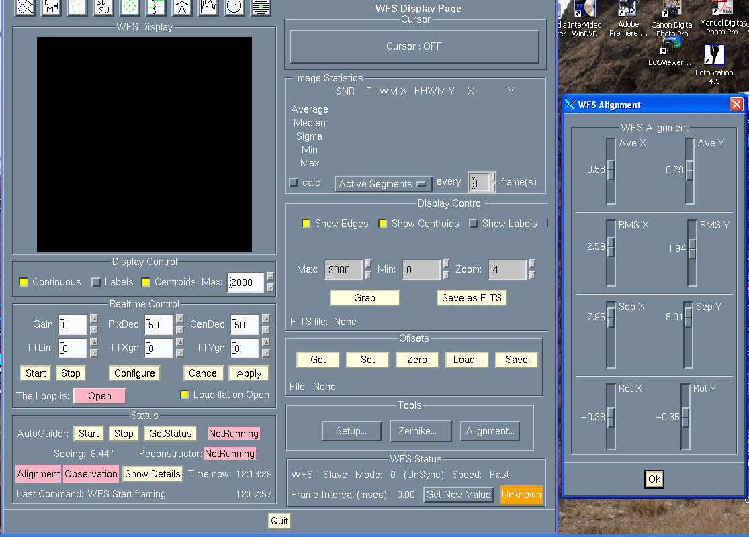
Task: Open the DM toolbar icon
Action: coord(51,7)
